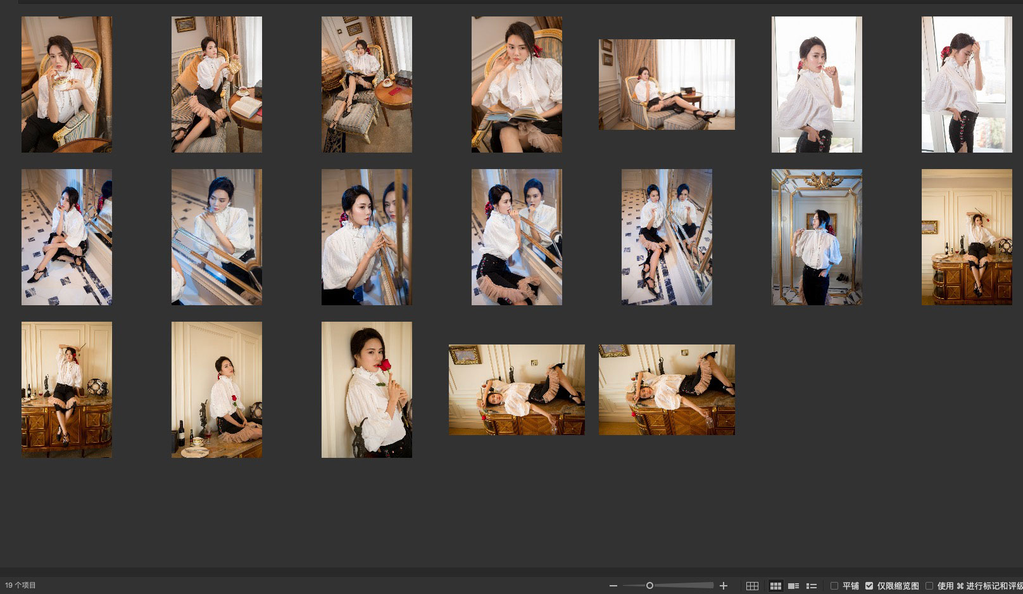The image size is (1023, 594).
Task: Toggle the 使用 ⌘ 进行标记和评级 checkbox
Action: (x=929, y=586)
